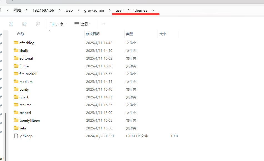Sort by the 类型 column header

pos(129,34)
